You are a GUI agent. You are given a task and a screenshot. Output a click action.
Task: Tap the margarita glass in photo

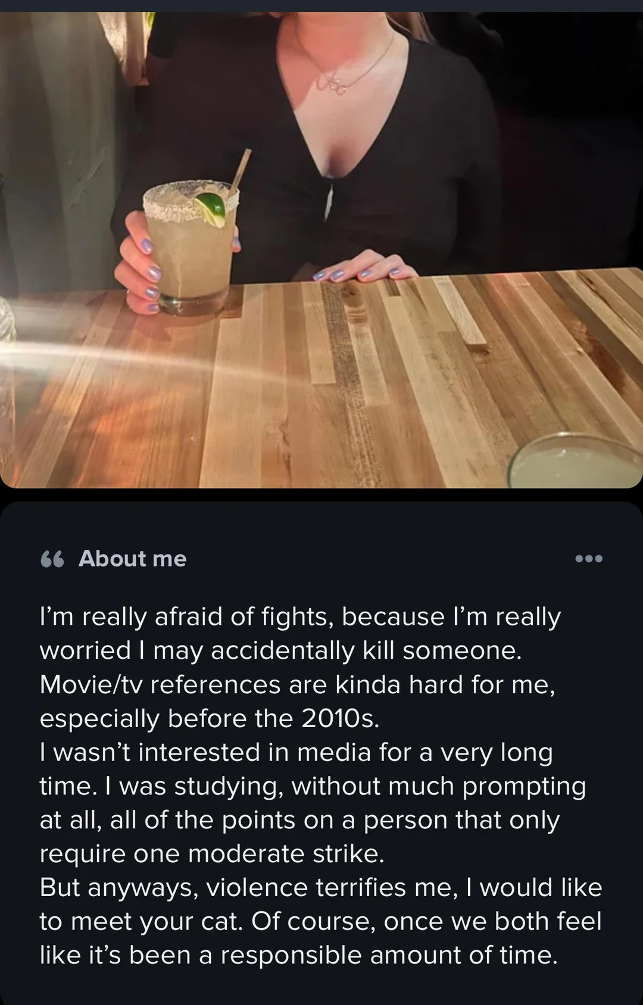(x=189, y=247)
